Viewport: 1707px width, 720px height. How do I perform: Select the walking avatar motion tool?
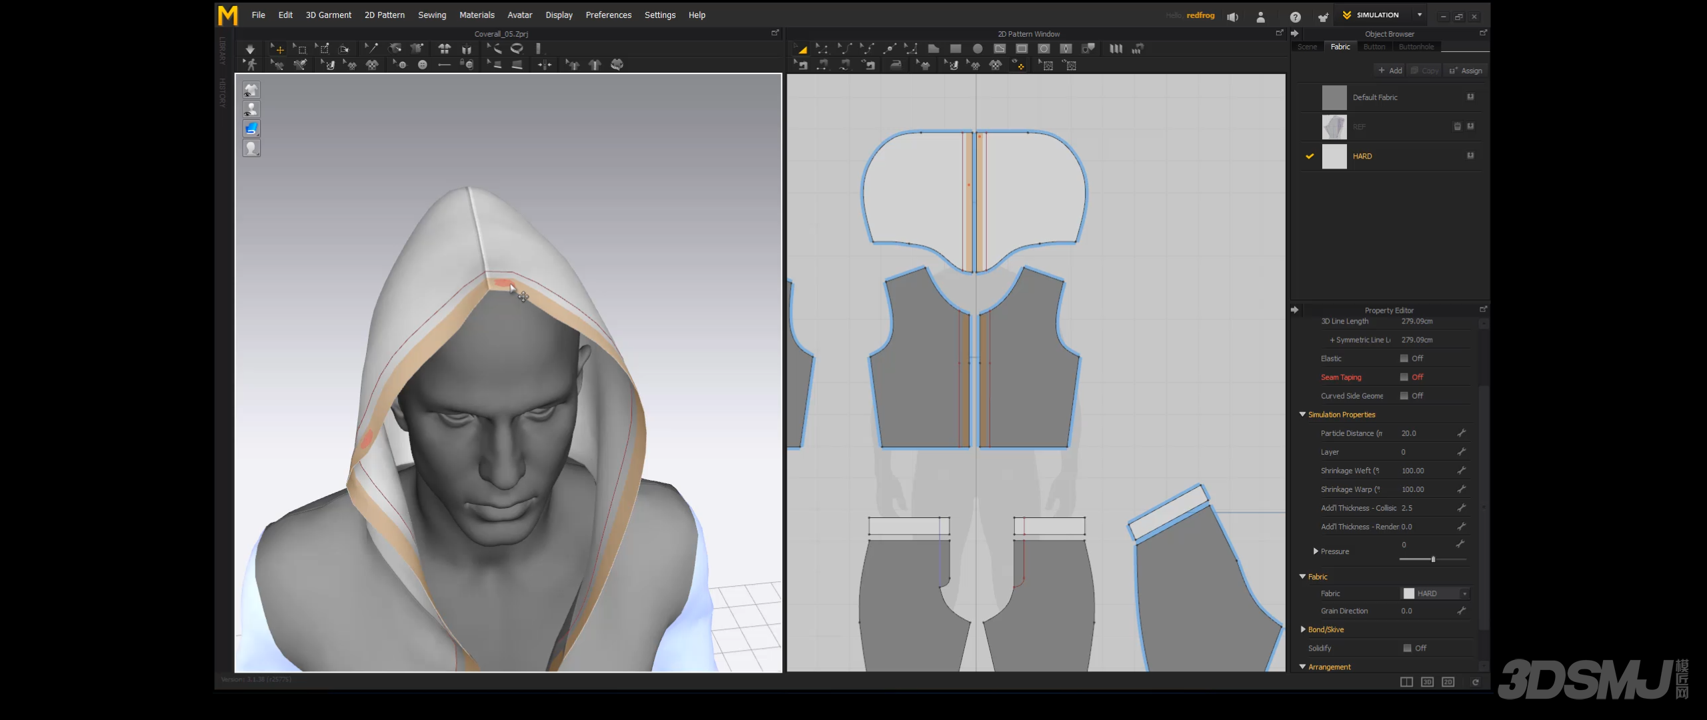[250, 65]
